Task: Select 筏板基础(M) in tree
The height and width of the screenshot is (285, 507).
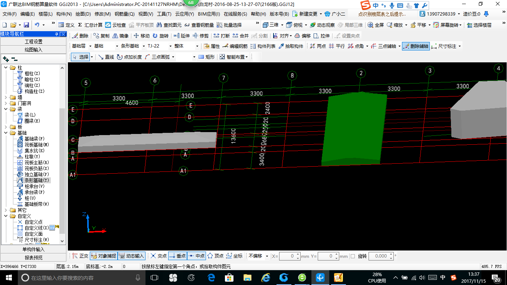Action: point(36,145)
